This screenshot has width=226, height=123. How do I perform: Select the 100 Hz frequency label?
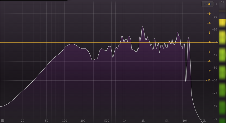pos(64,121)
